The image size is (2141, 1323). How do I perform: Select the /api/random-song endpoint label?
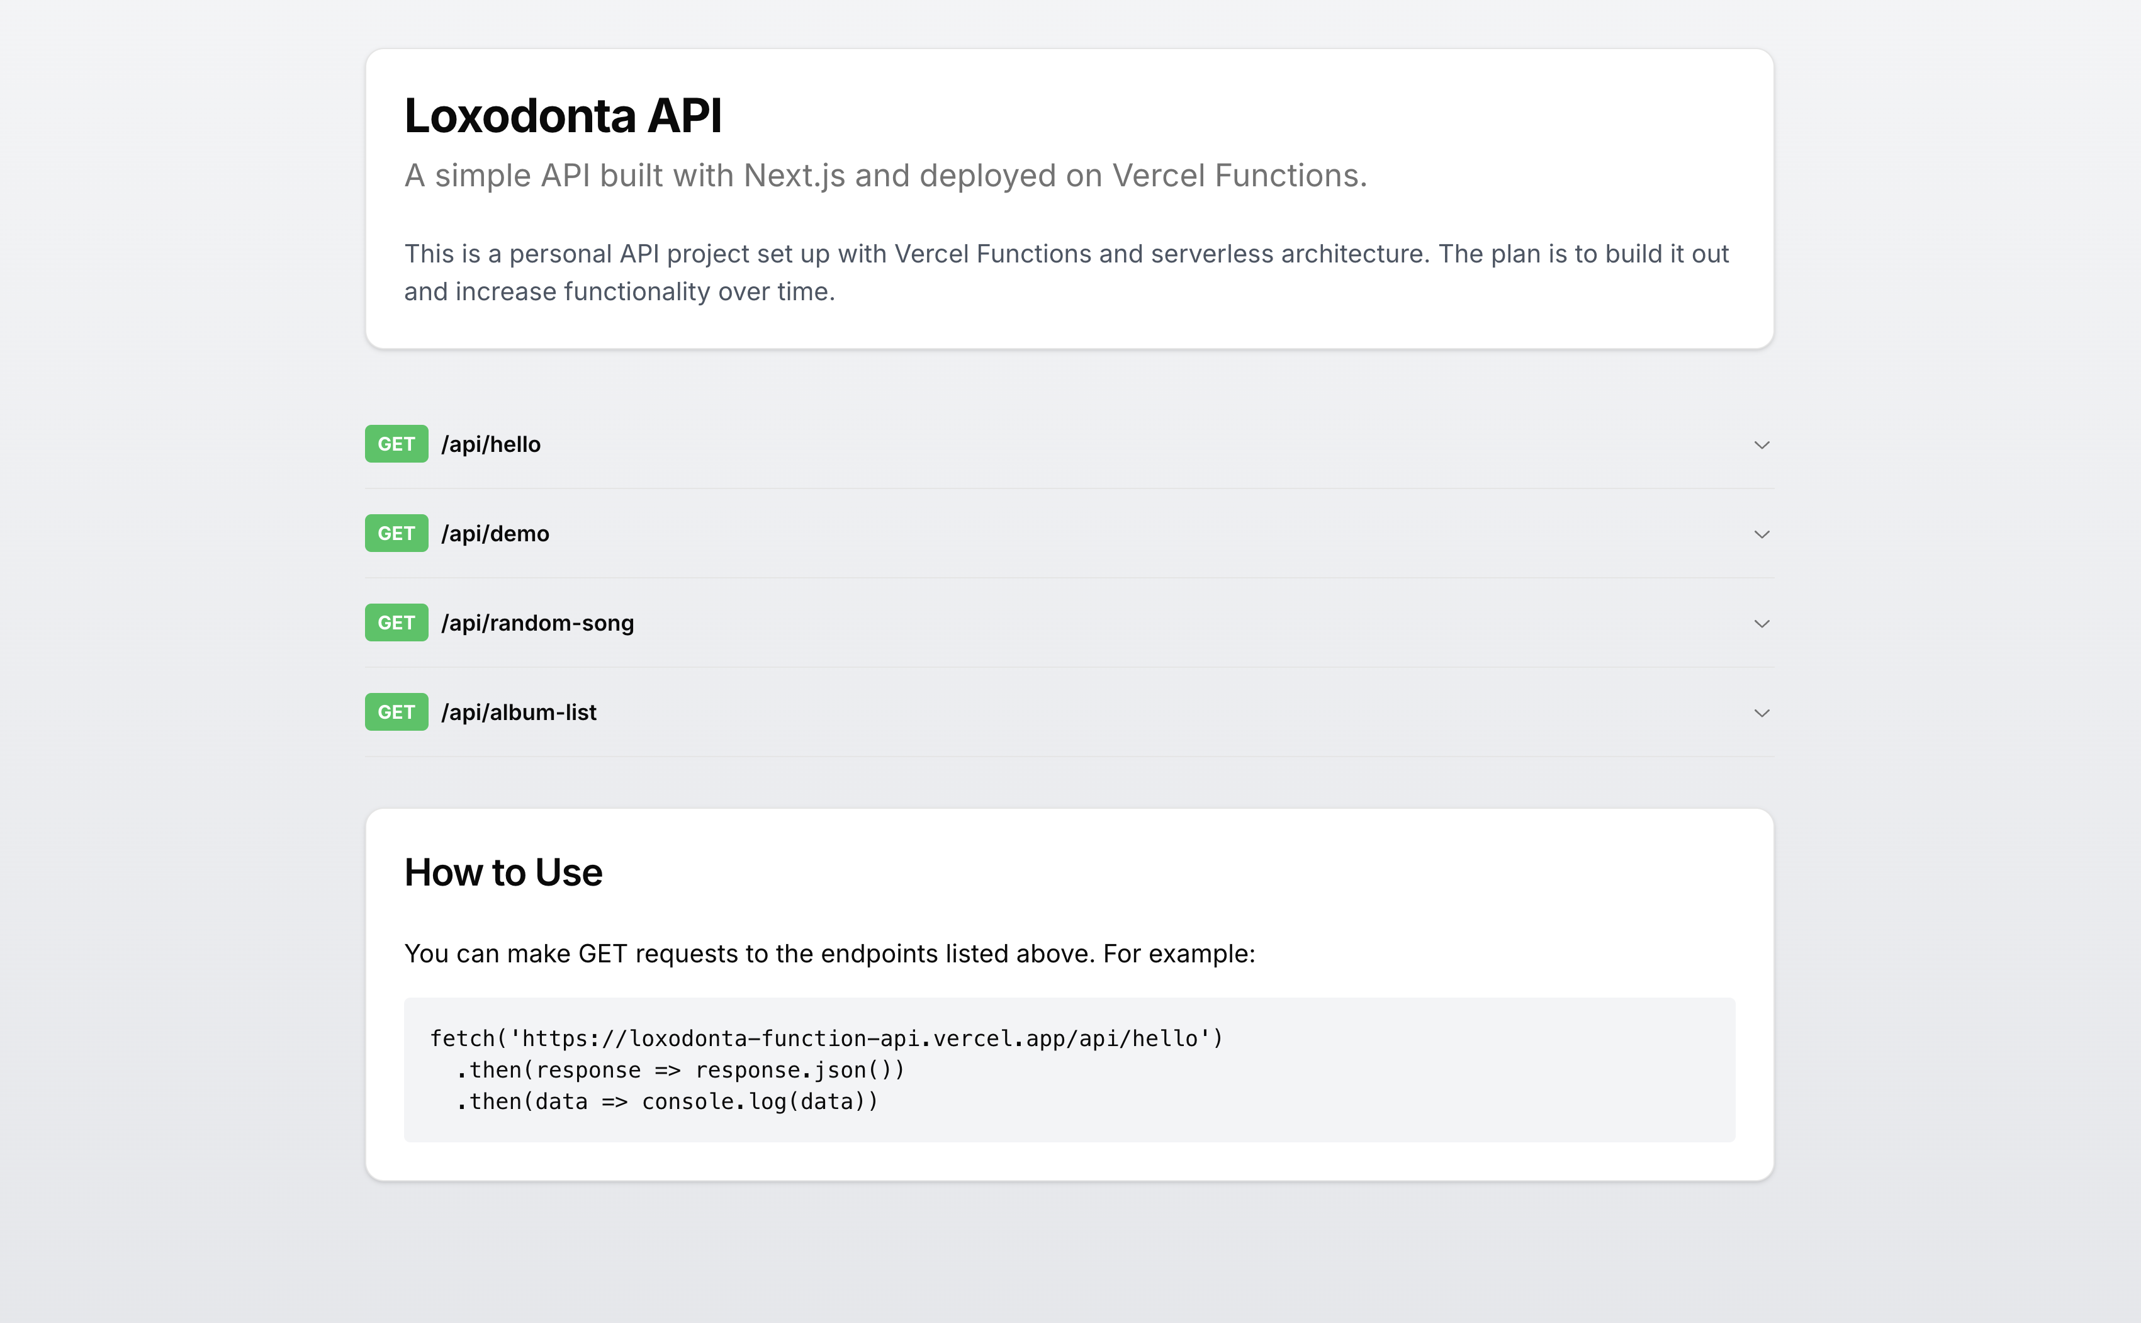pos(537,623)
